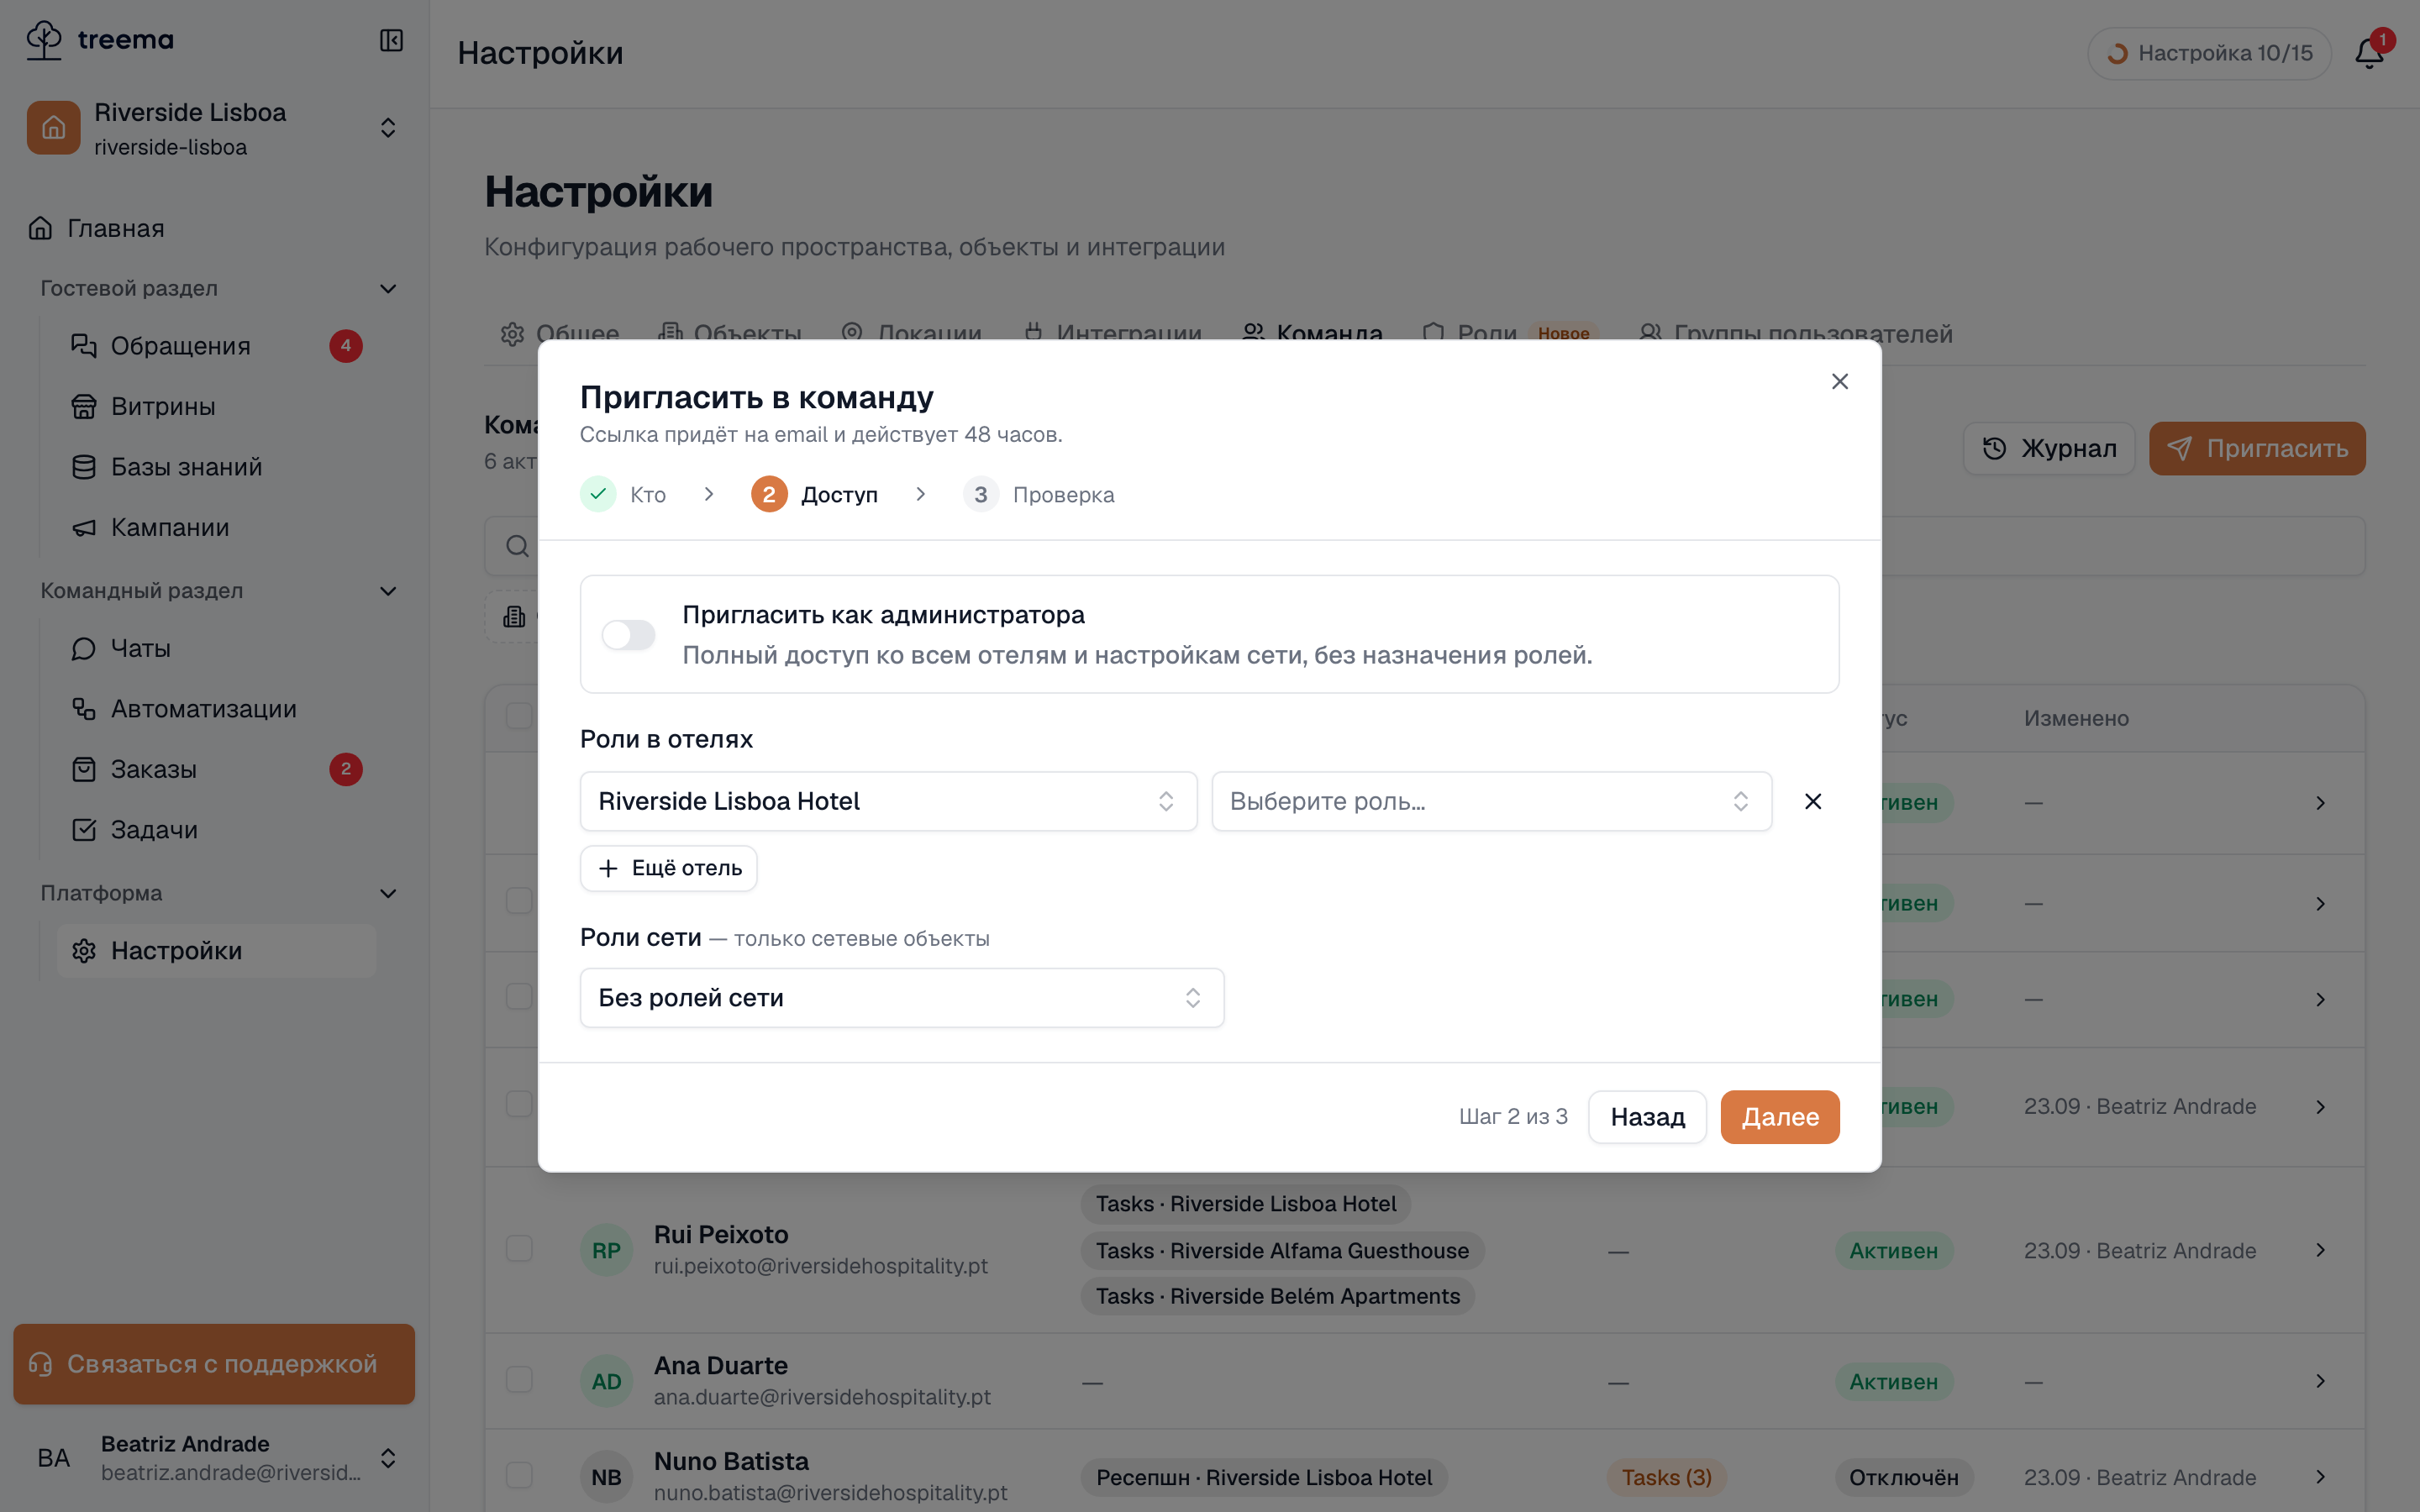Screen dimensions: 2420x1512
Task: Check the Rui Peixoto row checkbox
Action: (x=519, y=1249)
